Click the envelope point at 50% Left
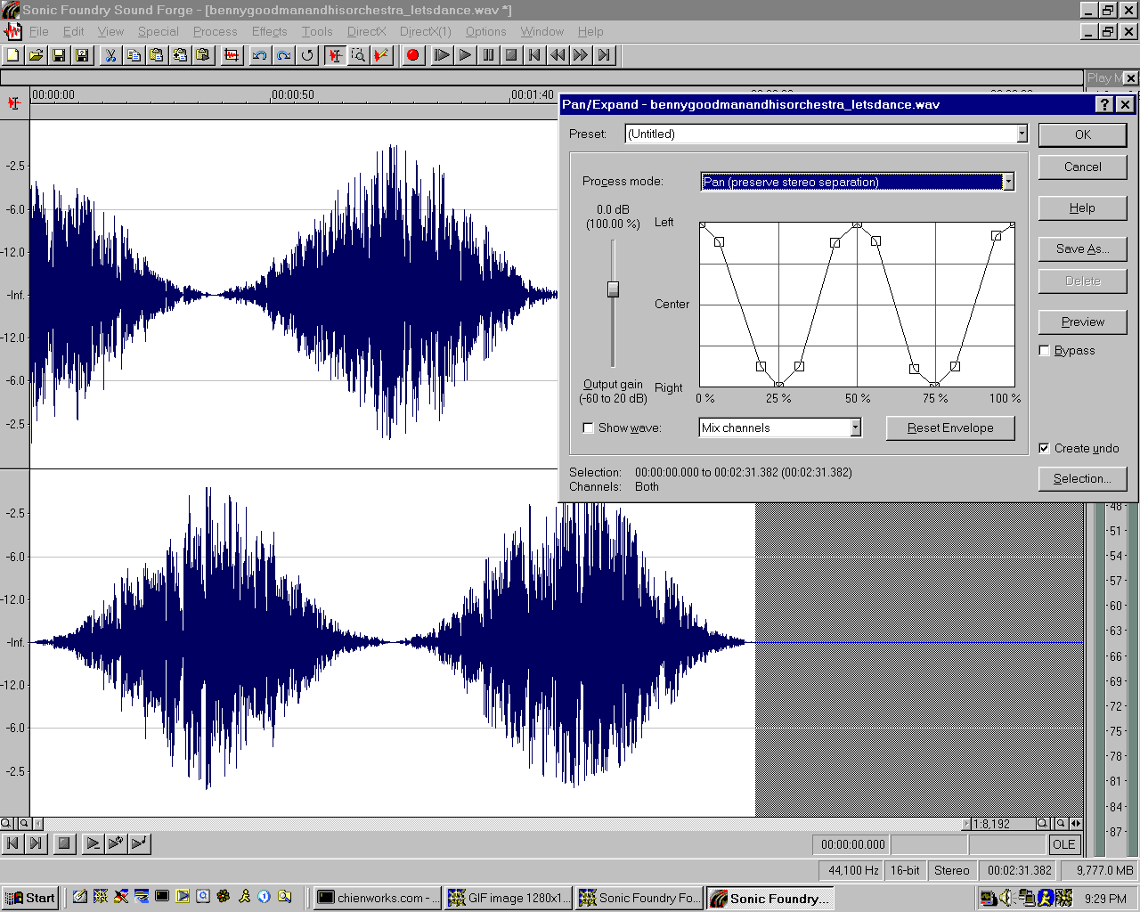Screen dimensions: 1140x912 click(x=857, y=224)
